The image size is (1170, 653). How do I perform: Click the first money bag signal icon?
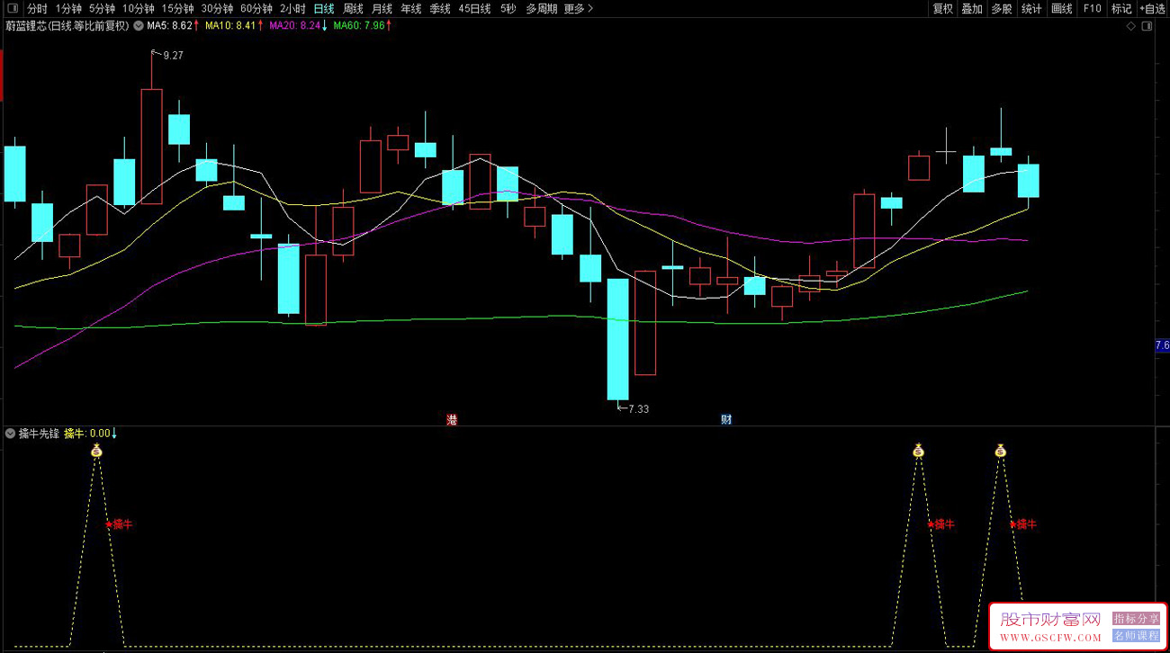pyautogui.click(x=96, y=450)
